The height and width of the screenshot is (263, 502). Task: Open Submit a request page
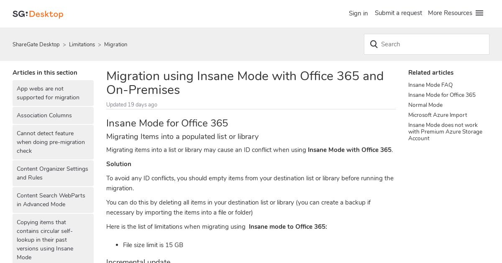point(398,13)
